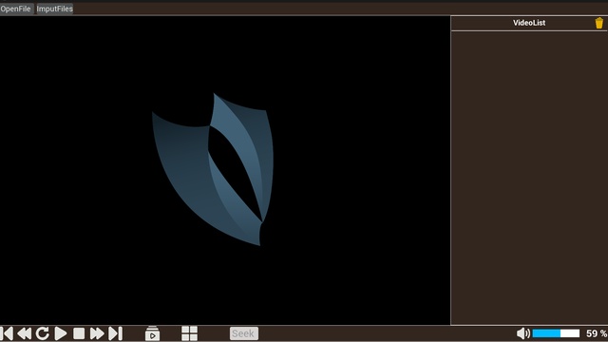
Task: Clear the VideoList with trash icon
Action: (x=599, y=23)
